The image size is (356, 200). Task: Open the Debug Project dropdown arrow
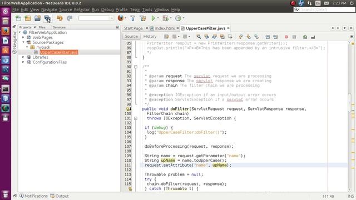pos(171,18)
